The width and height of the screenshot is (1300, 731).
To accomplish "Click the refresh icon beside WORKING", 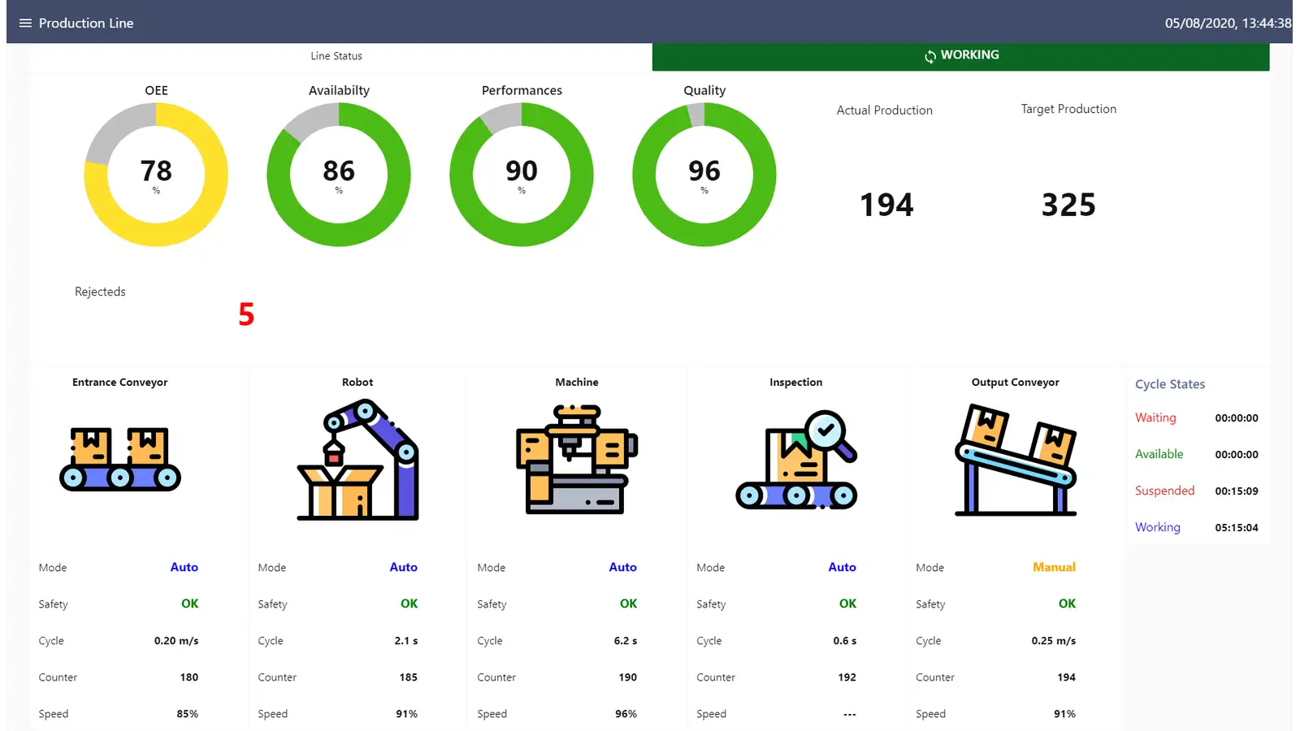I will [x=929, y=56].
